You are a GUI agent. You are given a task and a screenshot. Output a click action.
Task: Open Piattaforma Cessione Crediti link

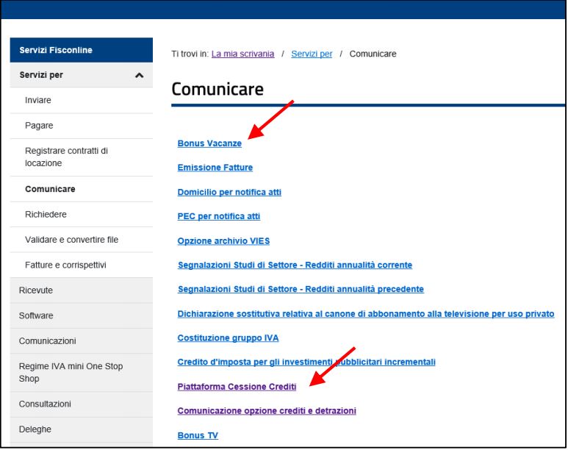[x=237, y=387]
